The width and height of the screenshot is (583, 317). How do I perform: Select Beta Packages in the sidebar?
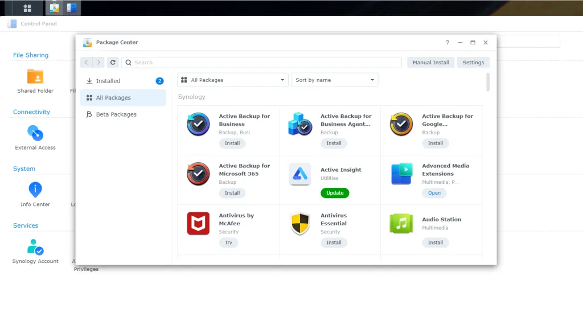[123, 114]
